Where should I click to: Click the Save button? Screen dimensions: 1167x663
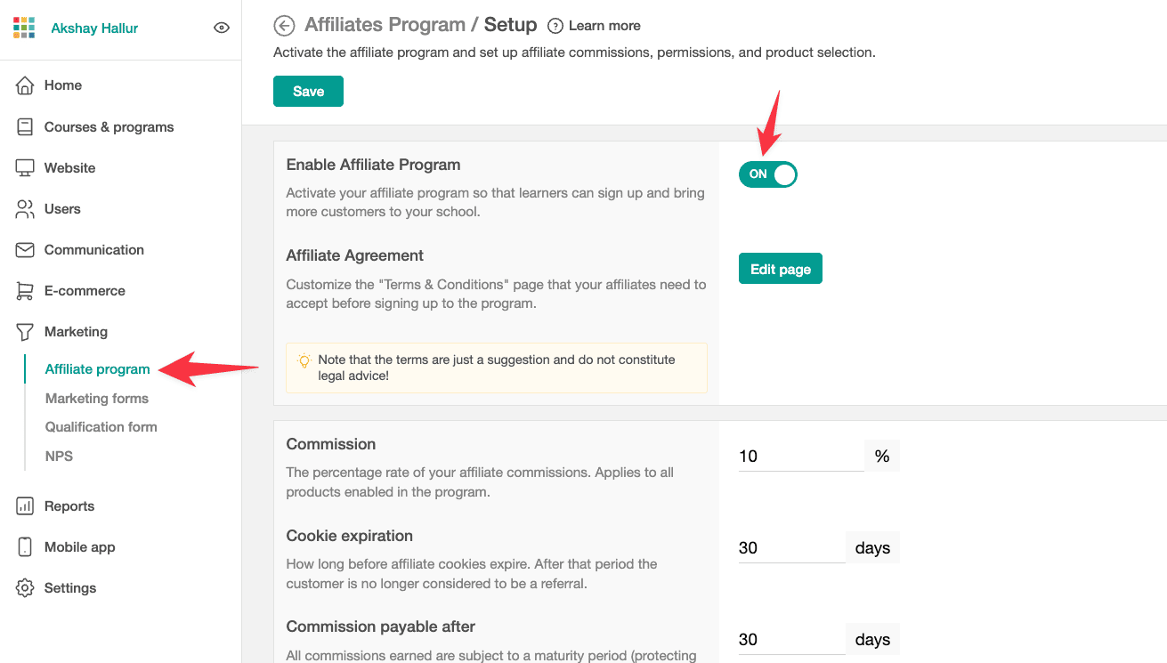coord(308,91)
